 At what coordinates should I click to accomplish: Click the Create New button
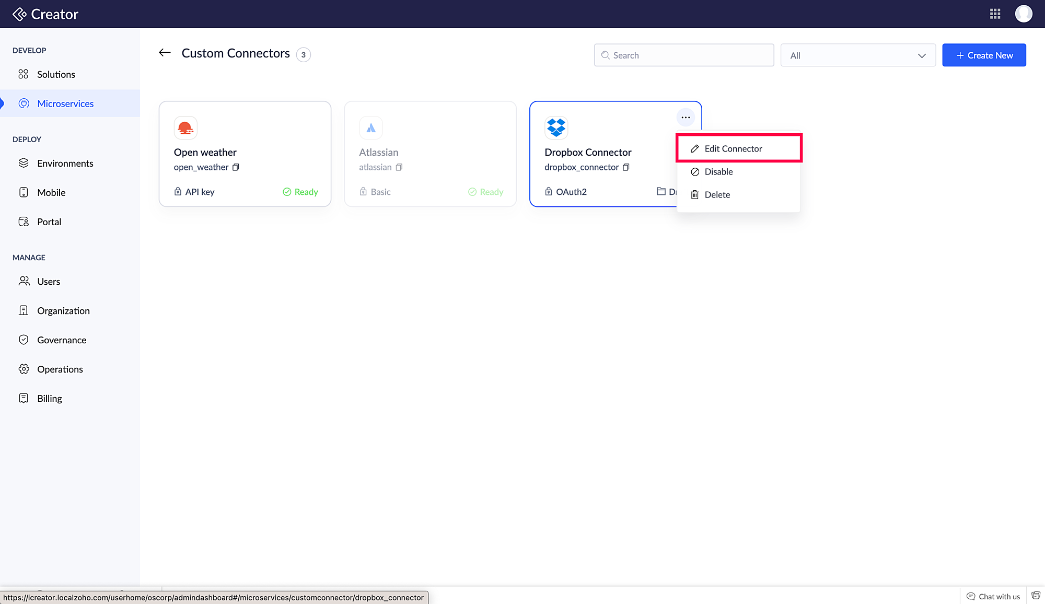[984, 55]
